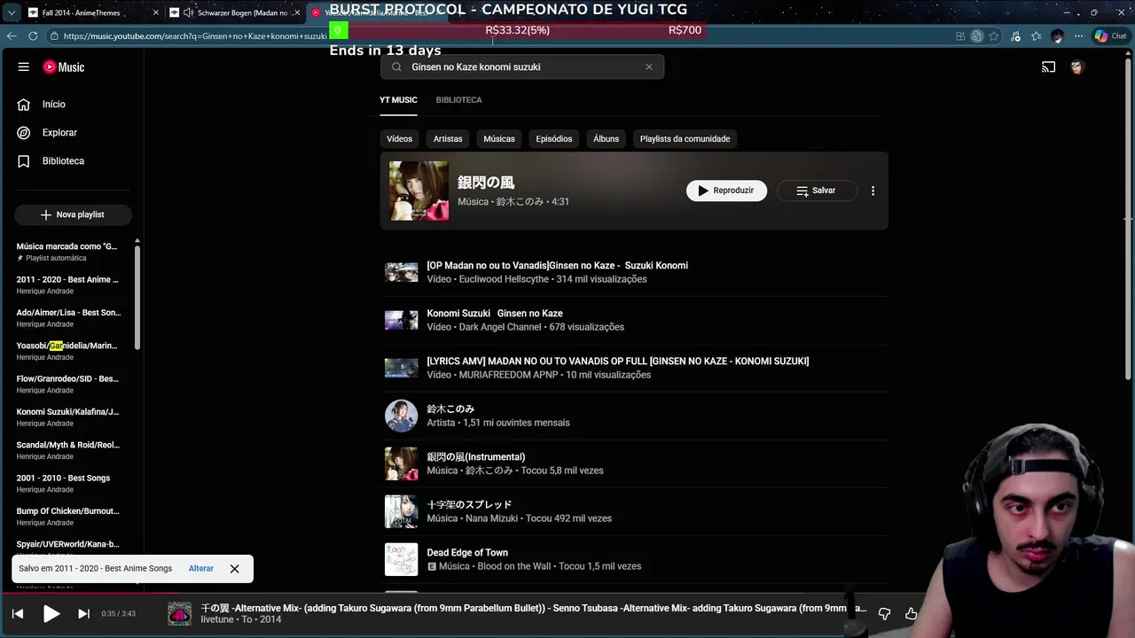Focus the search box containing Ginsen no Kaze

coord(522,67)
